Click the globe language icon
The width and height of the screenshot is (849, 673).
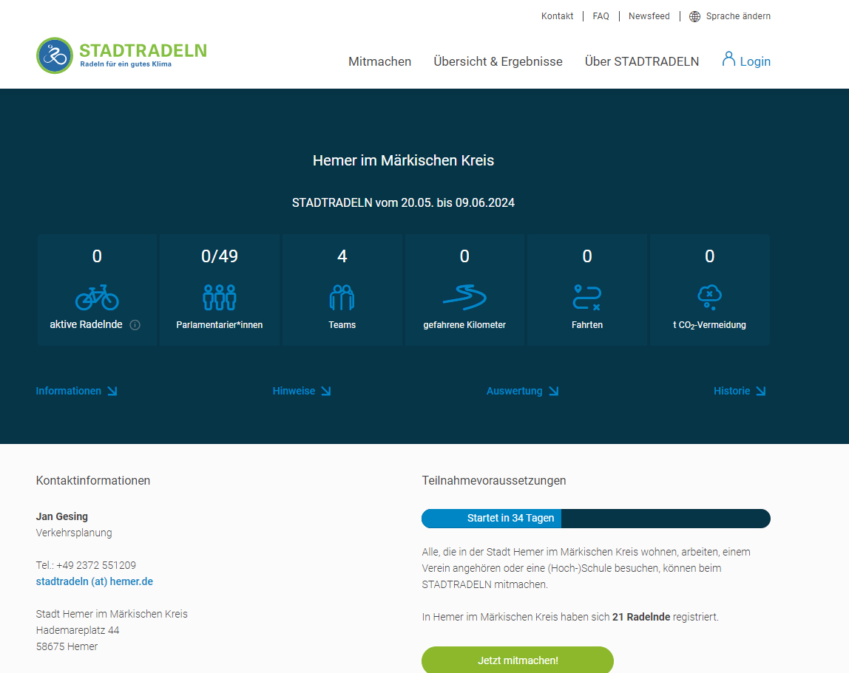click(694, 16)
